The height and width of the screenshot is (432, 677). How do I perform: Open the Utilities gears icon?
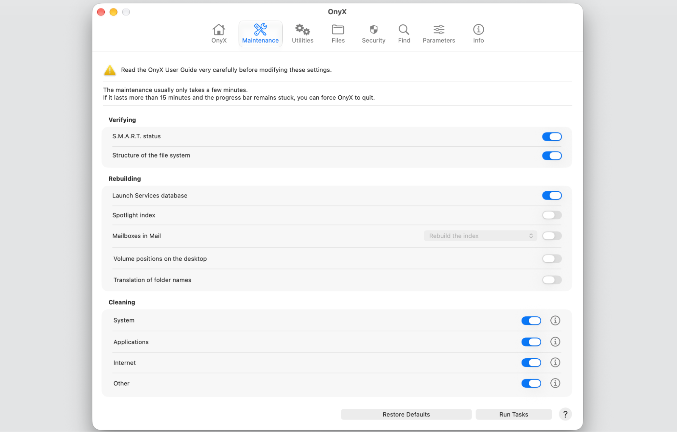point(302,29)
